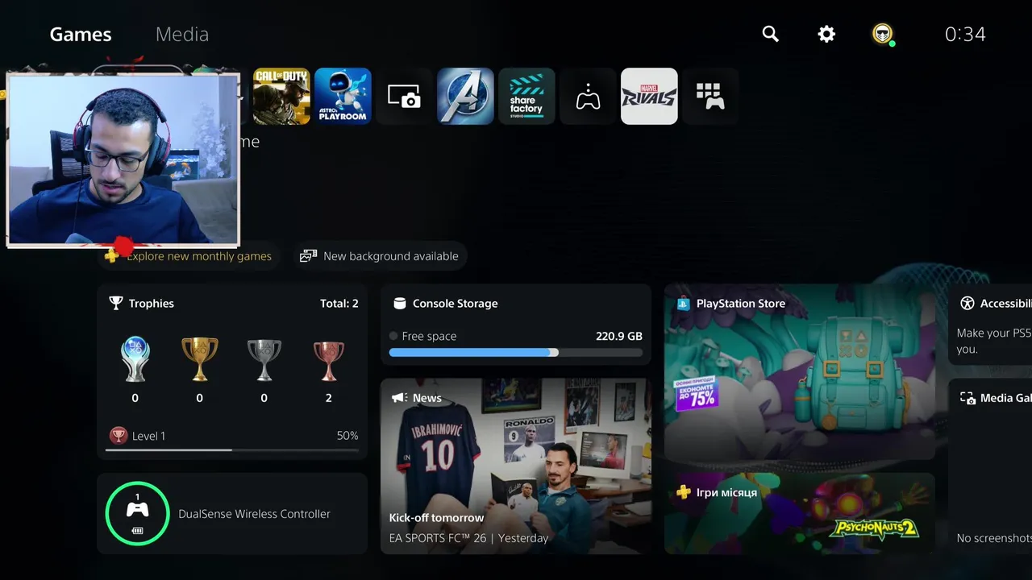Open the Media Gallery card
Viewport: 1032px width, 580px height.
pos(990,466)
